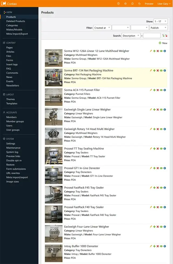The image size is (173, 264).
Task: Toggle dark mode with the moon icon
Action: point(139,4)
